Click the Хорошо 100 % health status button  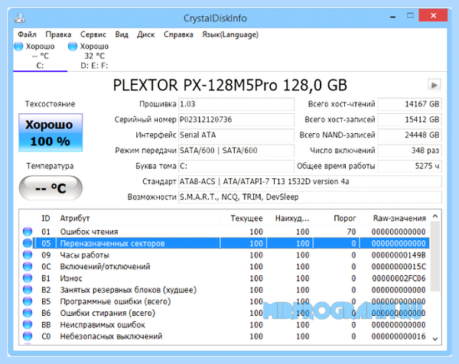pyautogui.click(x=50, y=132)
